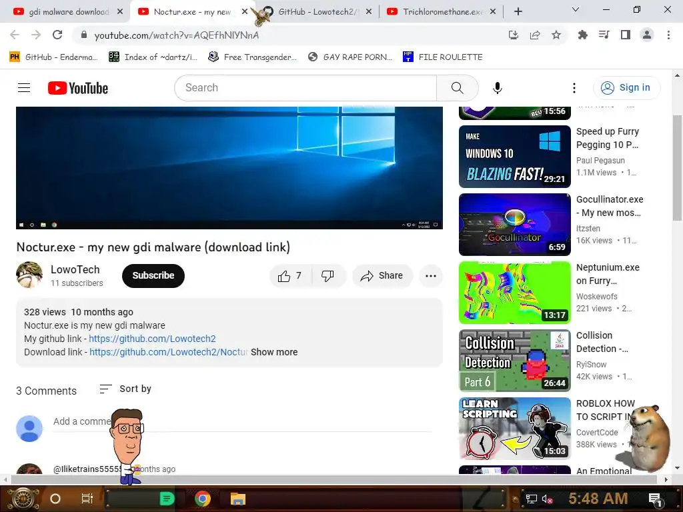Open LowoTech channel name link

point(75,269)
